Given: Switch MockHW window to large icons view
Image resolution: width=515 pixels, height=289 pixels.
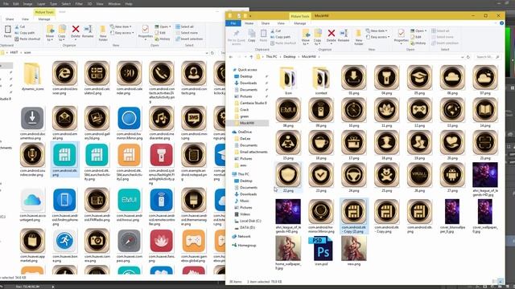Looking at the screenshot, I should click(501, 282).
